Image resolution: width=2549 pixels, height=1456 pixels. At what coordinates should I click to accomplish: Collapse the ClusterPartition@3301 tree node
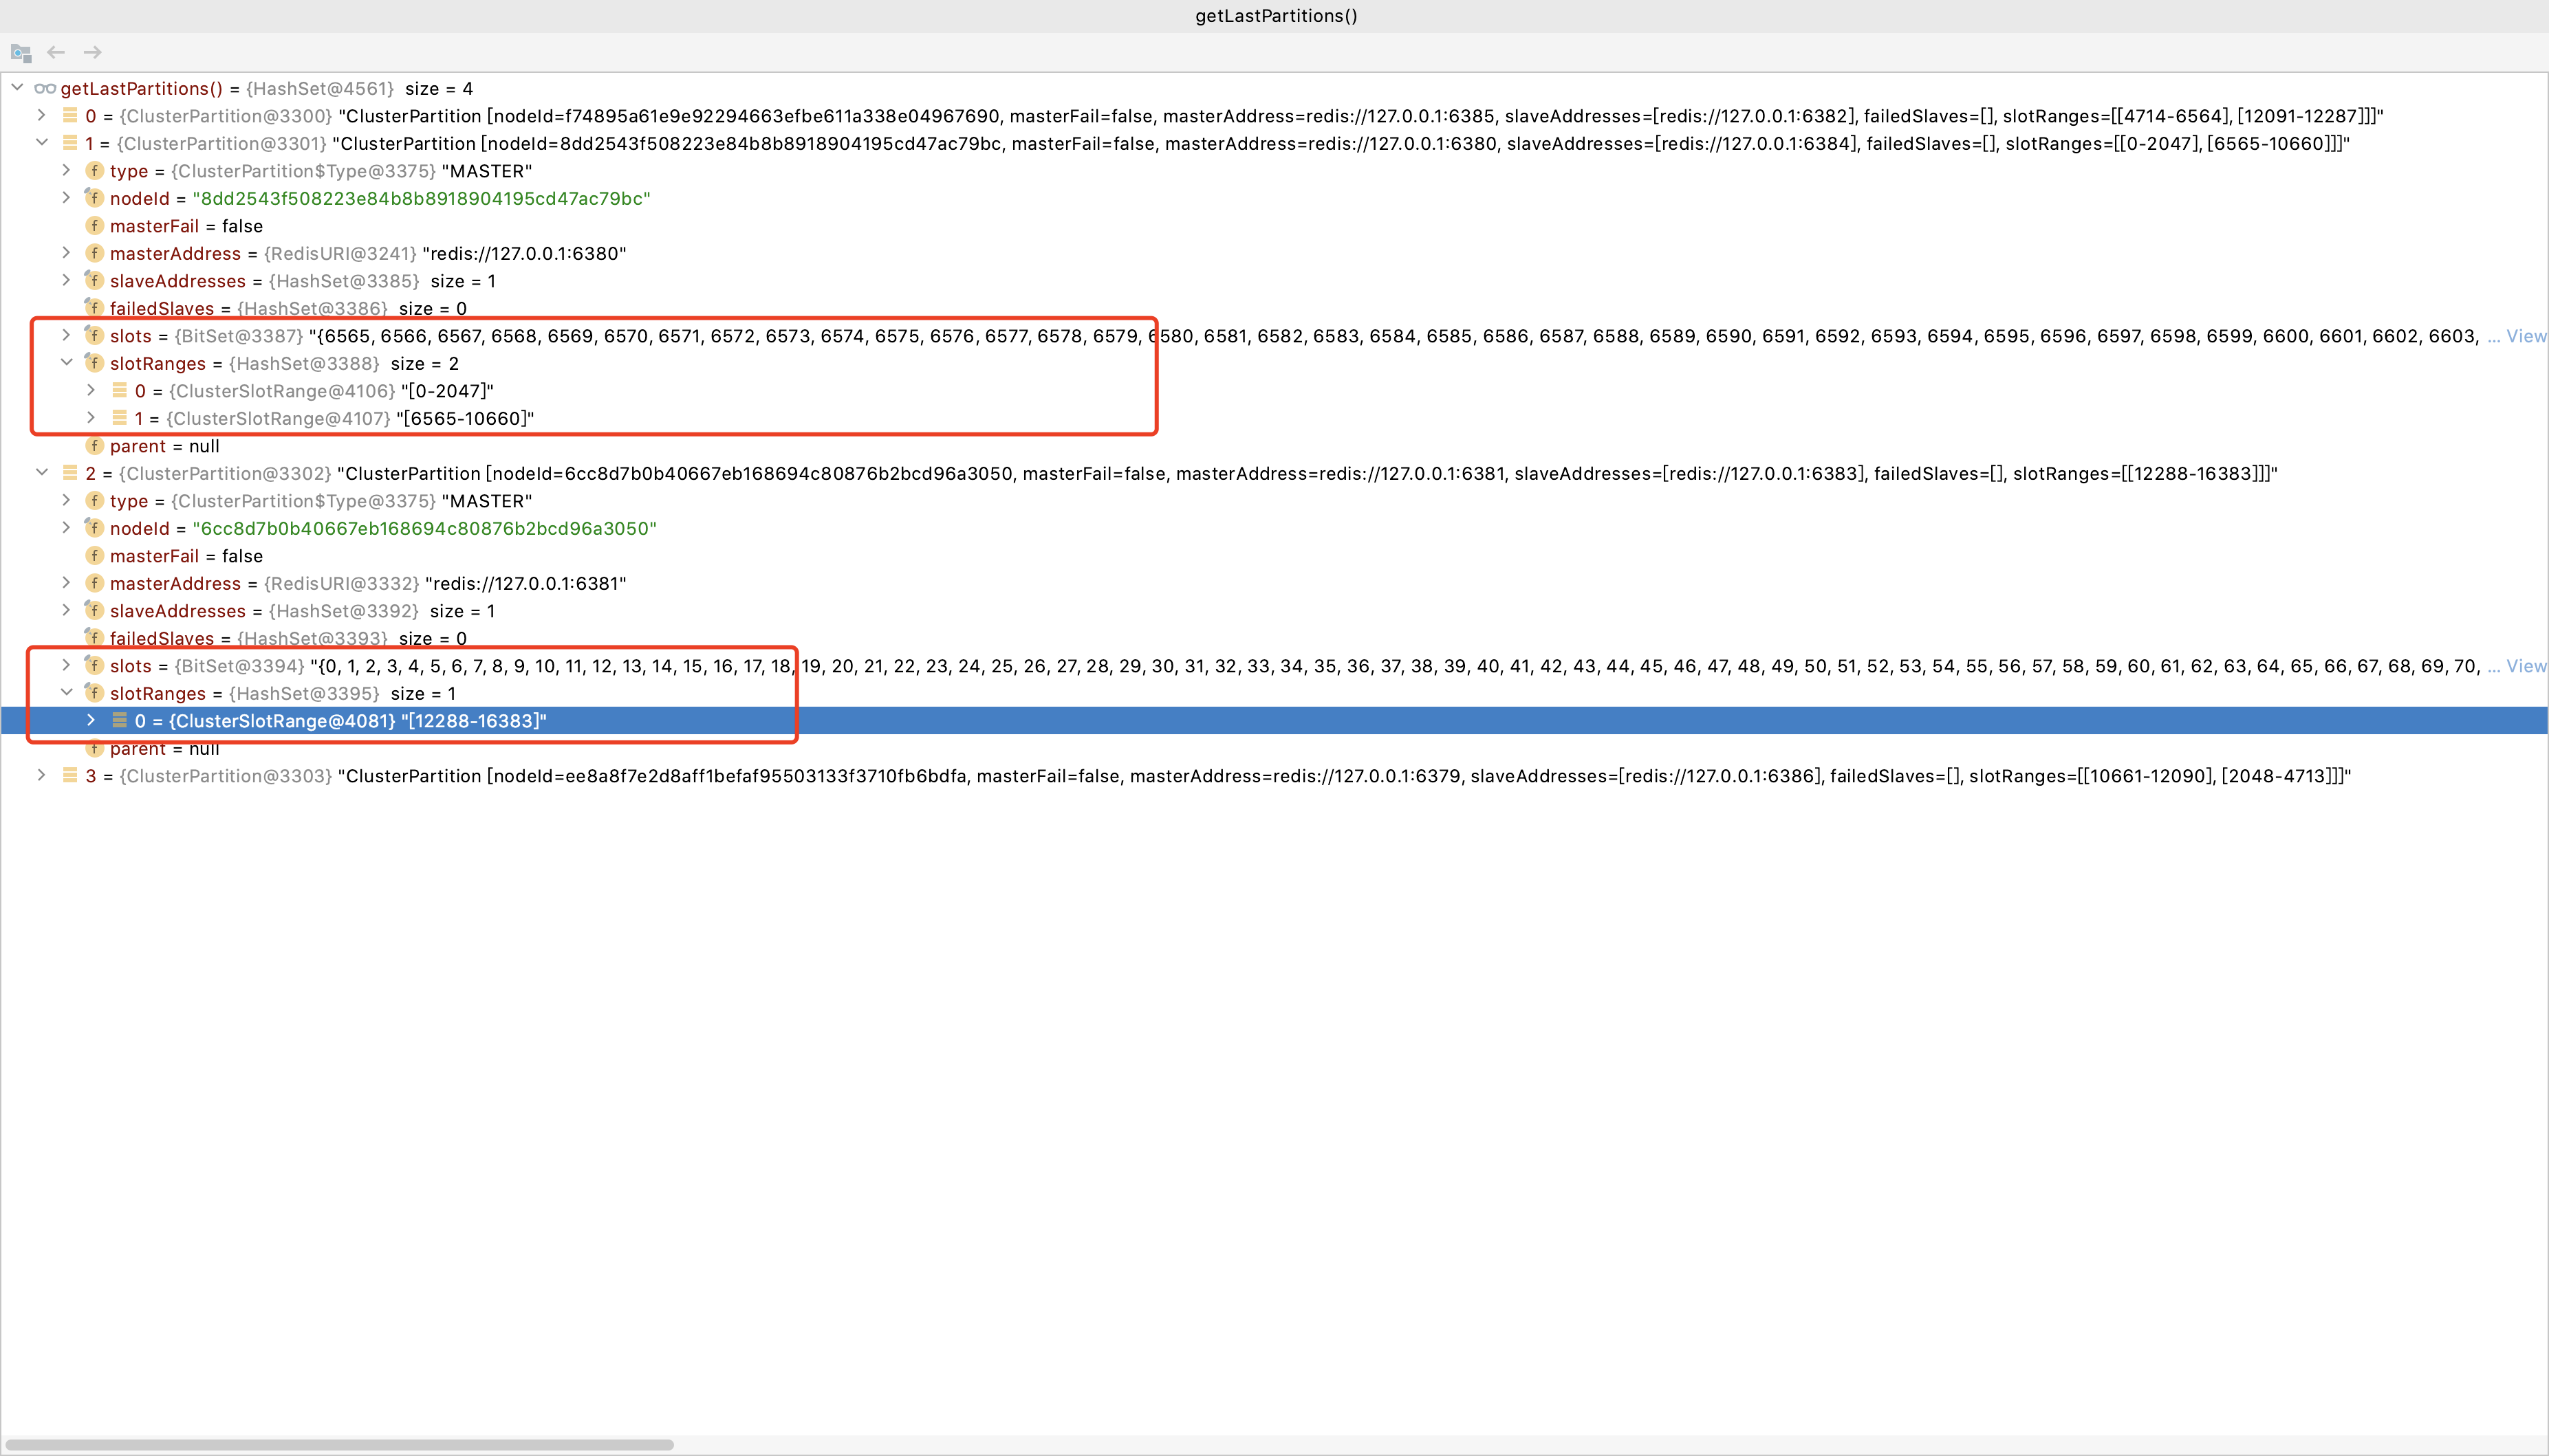pos(42,143)
